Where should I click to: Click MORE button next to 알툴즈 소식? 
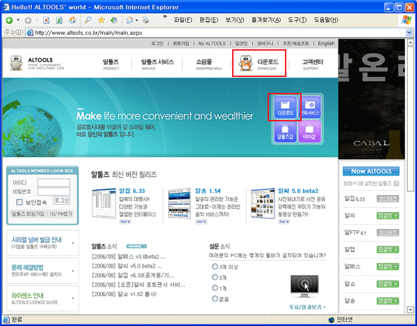click(136, 246)
